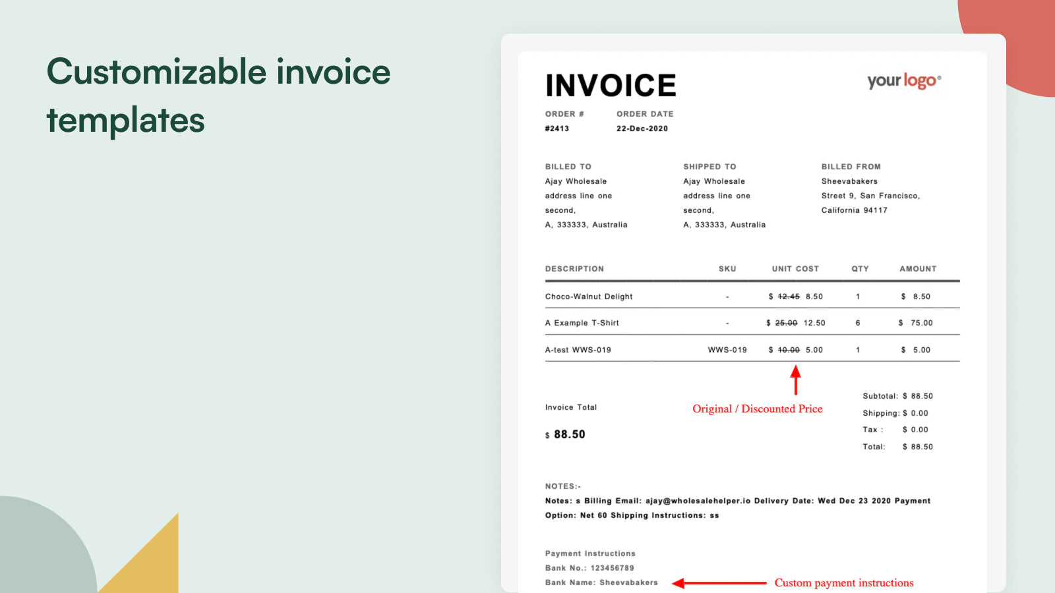Click the 'Customizable invoice templates' headline

click(x=218, y=96)
